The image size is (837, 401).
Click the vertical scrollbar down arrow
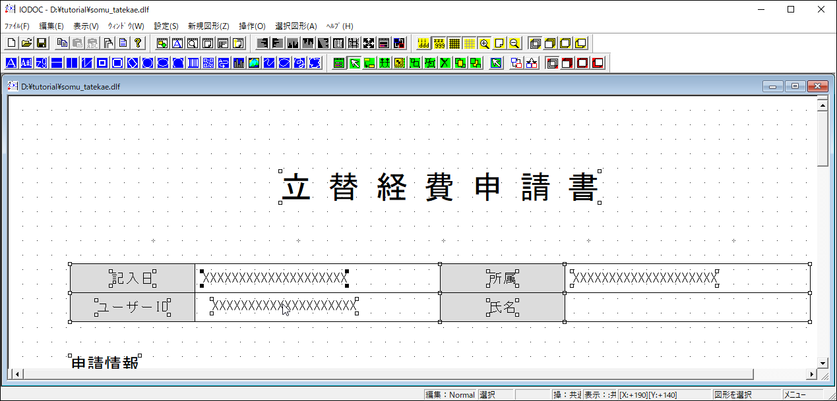tap(822, 363)
